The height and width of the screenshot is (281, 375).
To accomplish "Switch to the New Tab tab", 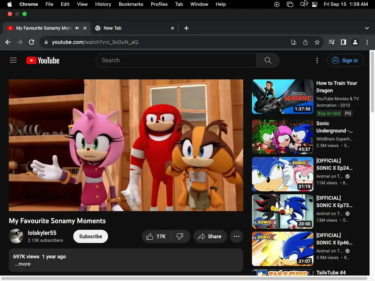I will (x=135, y=28).
